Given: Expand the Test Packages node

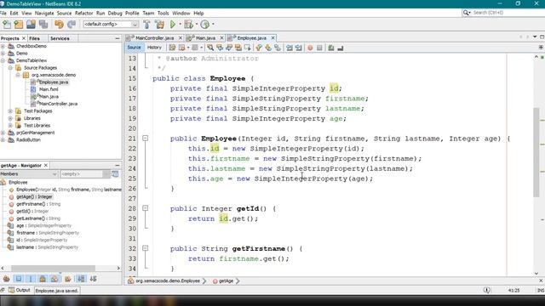Looking at the screenshot, I should (10, 111).
